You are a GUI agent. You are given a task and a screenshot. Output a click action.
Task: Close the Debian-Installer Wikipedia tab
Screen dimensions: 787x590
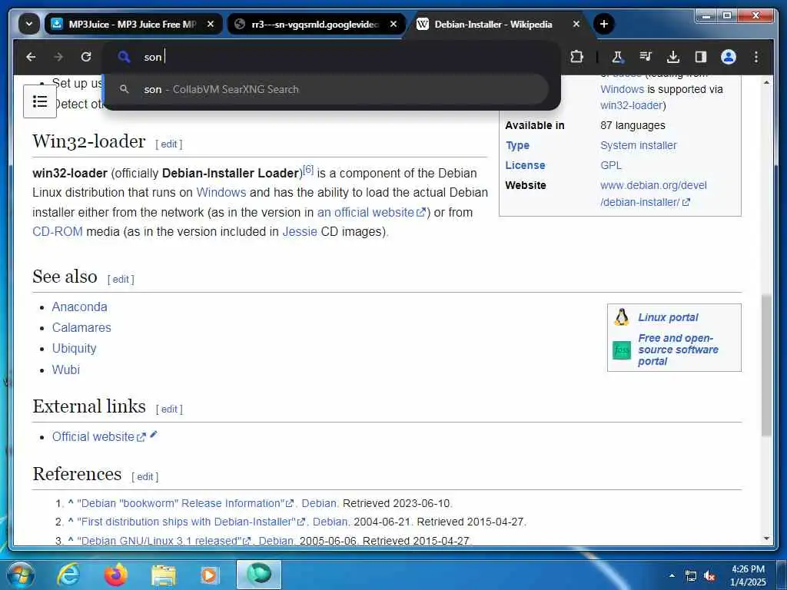[576, 24]
